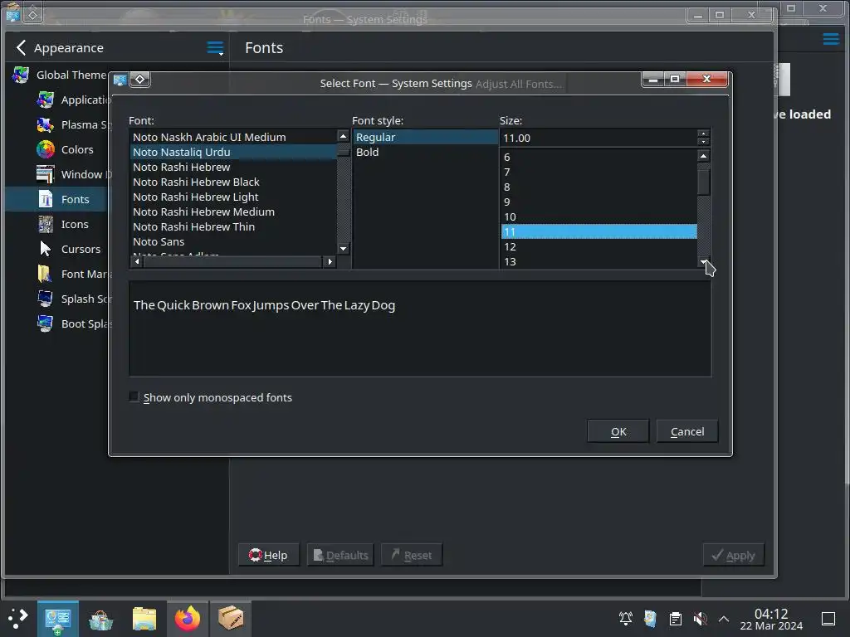Toggle Show only monospaced fonts checkbox
This screenshot has width=850, height=637.
[134, 397]
